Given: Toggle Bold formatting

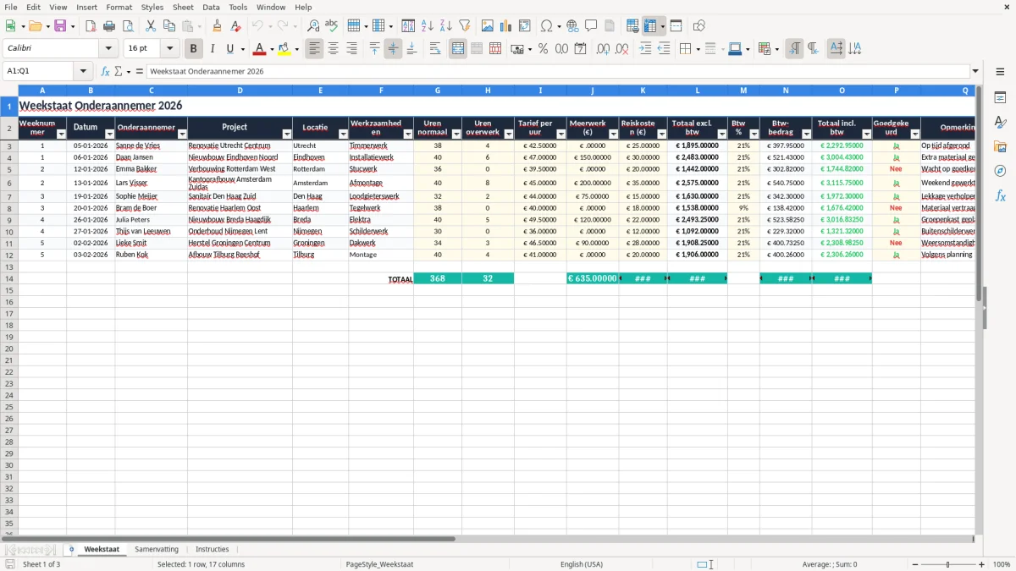Looking at the screenshot, I should point(194,49).
